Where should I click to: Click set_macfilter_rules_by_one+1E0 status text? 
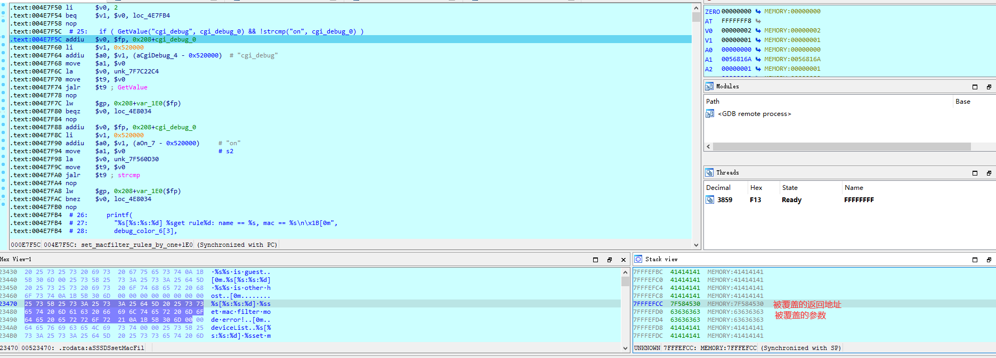pyautogui.click(x=137, y=245)
